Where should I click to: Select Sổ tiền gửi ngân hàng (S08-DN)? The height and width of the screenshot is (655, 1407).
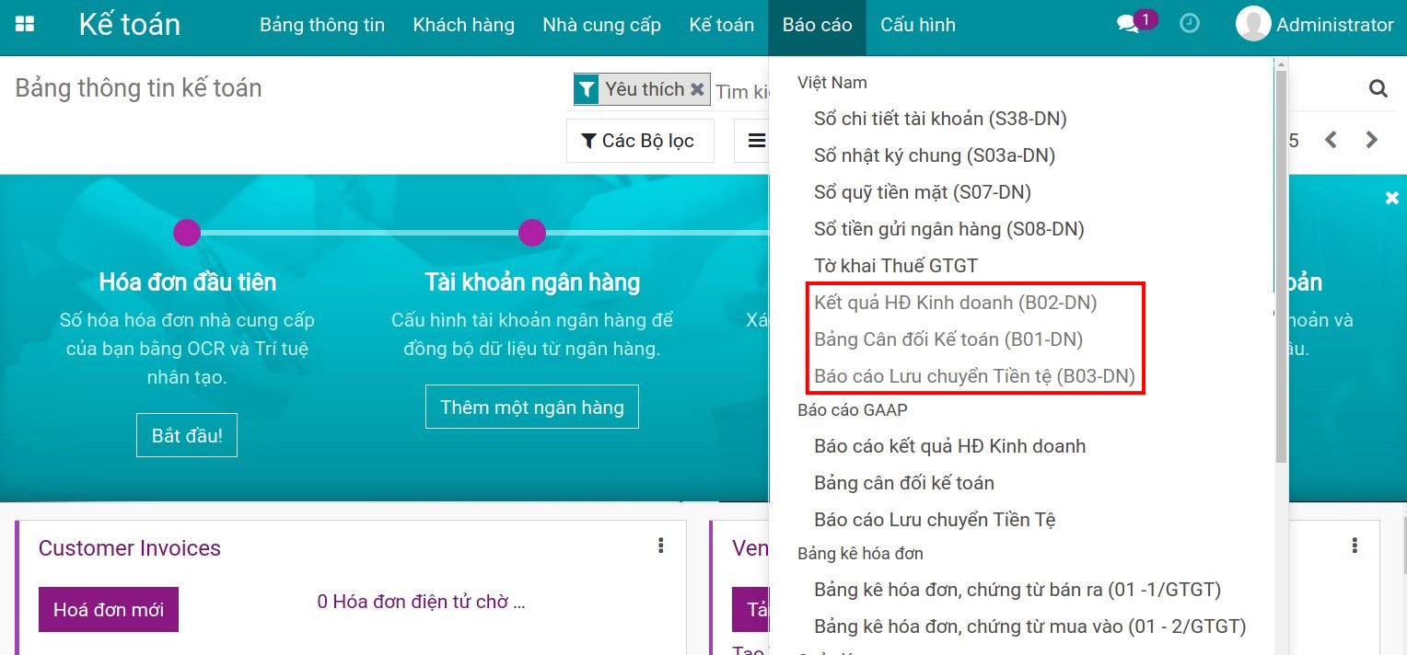(949, 229)
